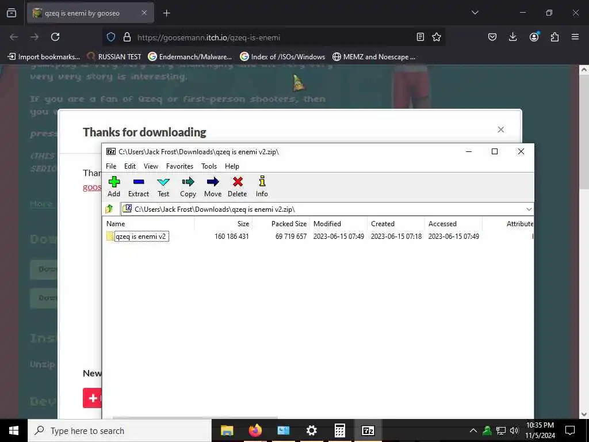Open tracking protection shield icon
This screenshot has width=589, height=442.
pos(111,37)
